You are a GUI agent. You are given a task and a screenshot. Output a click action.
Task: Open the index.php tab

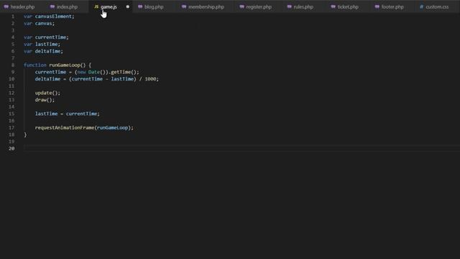(67, 6)
